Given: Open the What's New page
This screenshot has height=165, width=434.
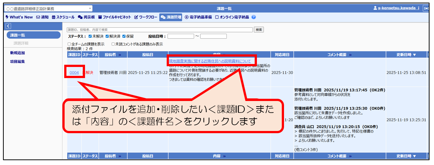Looking at the screenshot, I should [x=19, y=17].
